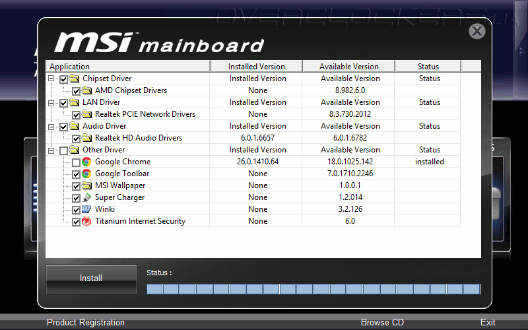Select the Winki row label
This screenshot has width=528, height=330.
pos(105,209)
